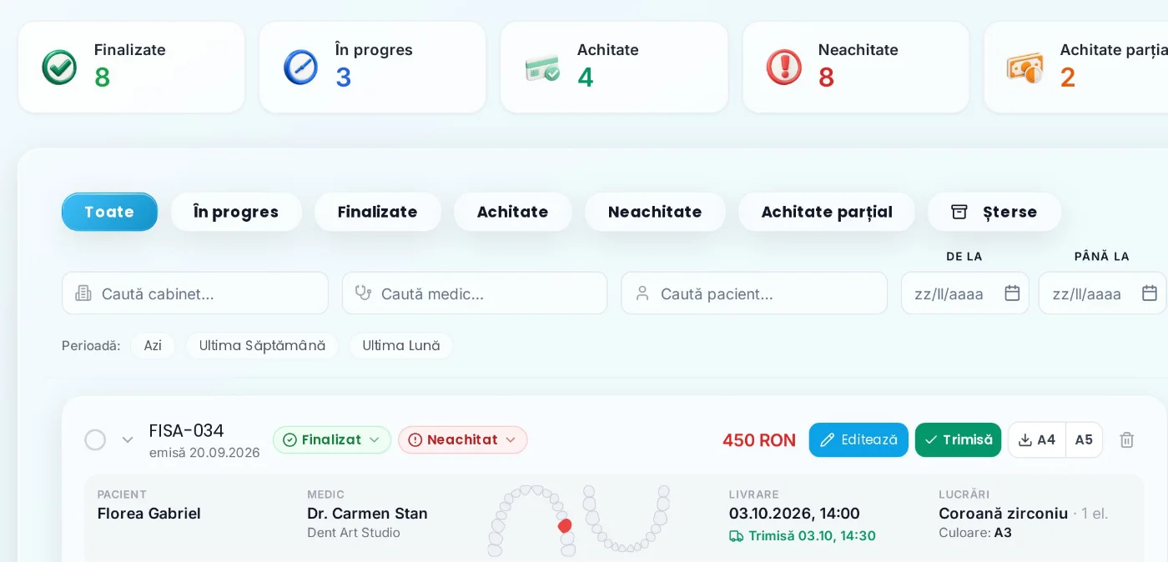The width and height of the screenshot is (1168, 562).
Task: Focus the Caută cabinet search field
Action: (195, 294)
